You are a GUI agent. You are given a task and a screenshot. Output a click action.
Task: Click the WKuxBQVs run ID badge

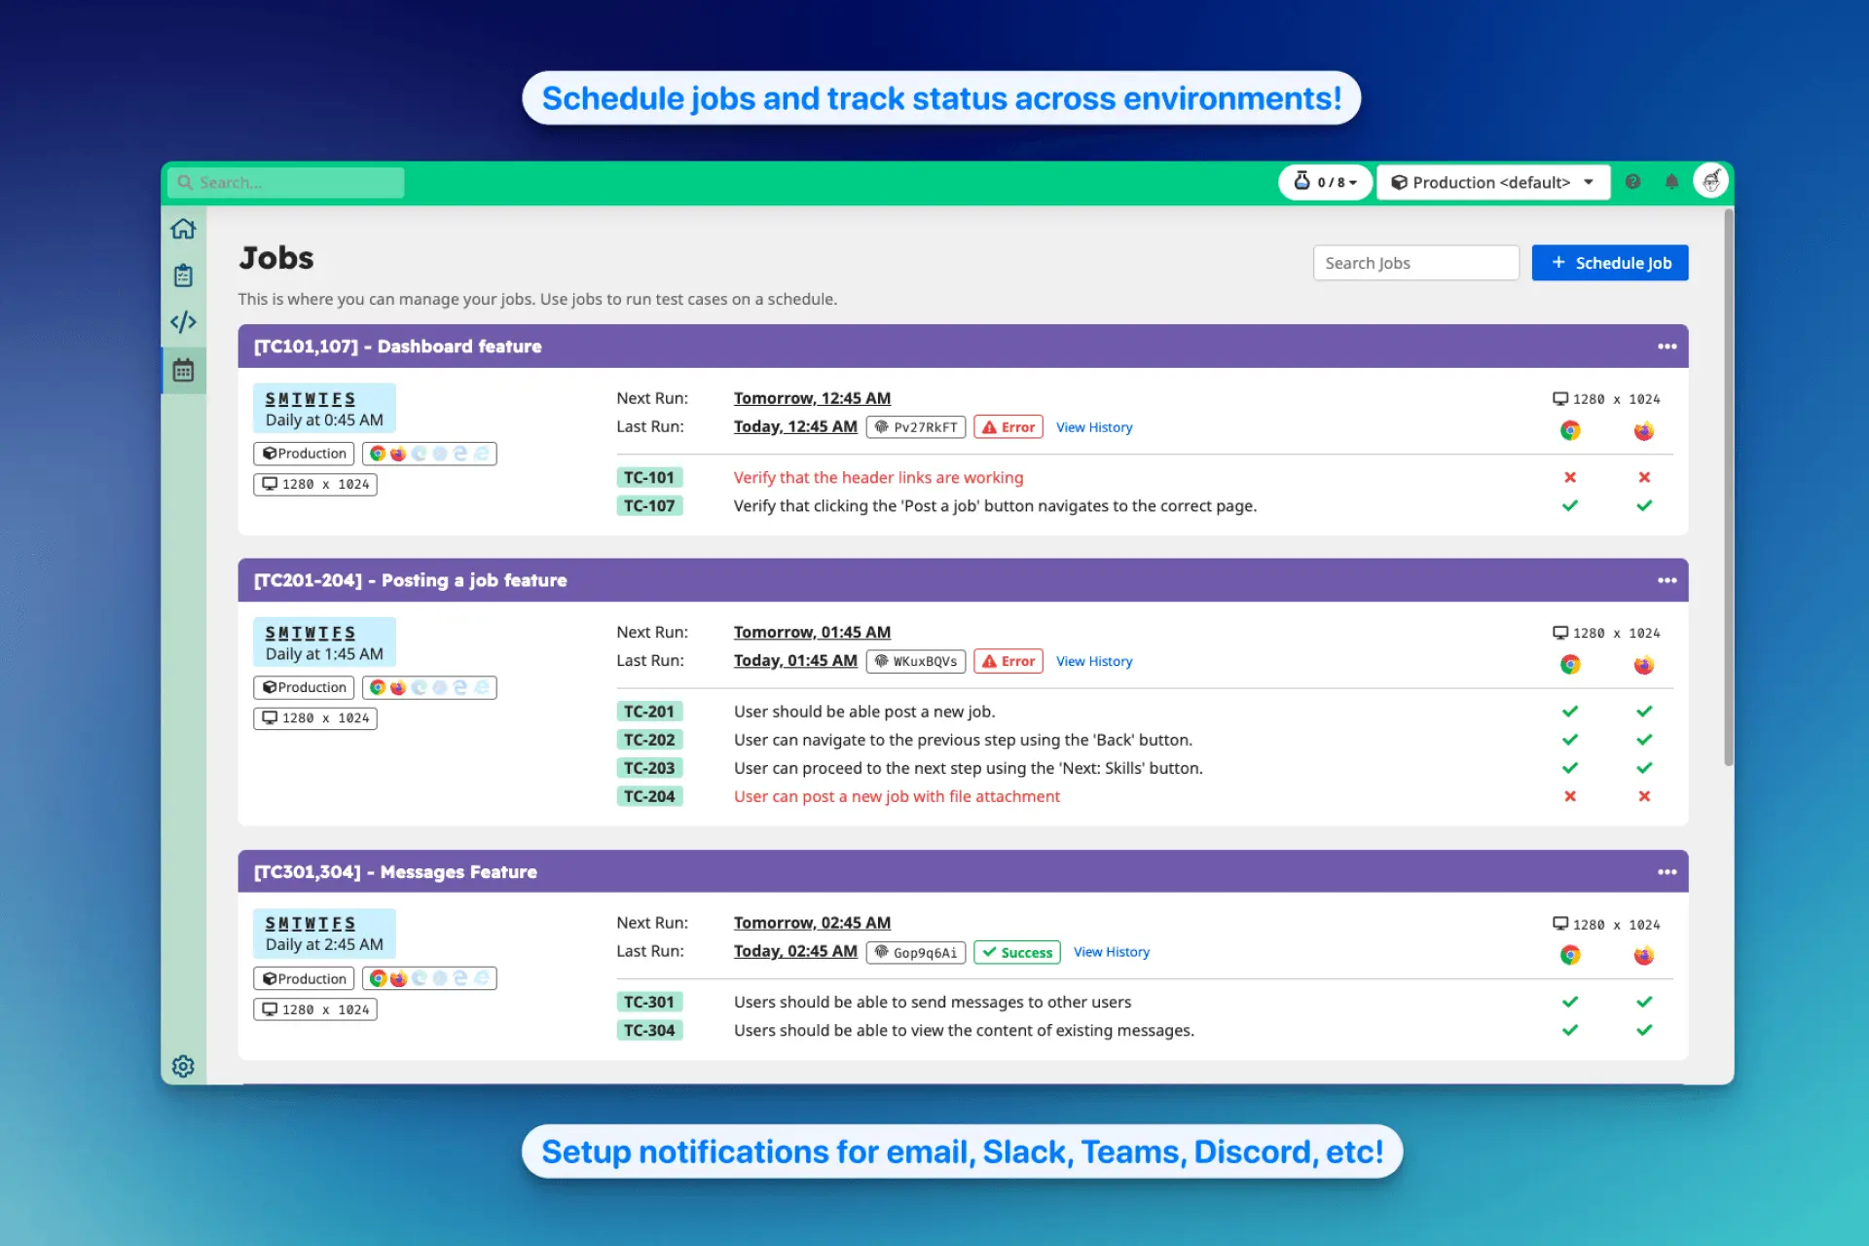point(915,661)
